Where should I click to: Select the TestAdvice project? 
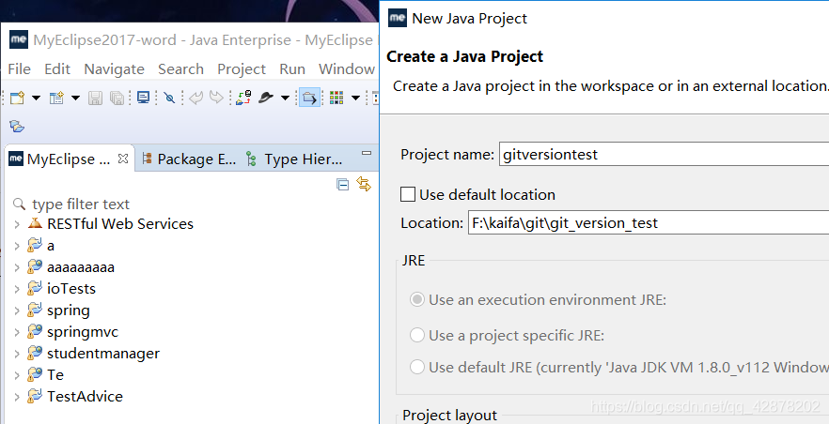coord(86,396)
